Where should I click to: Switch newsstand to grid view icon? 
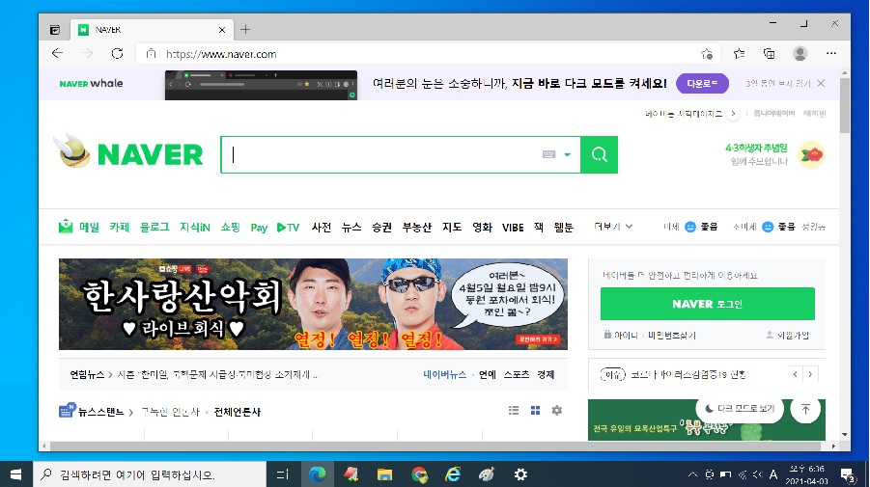(x=536, y=410)
